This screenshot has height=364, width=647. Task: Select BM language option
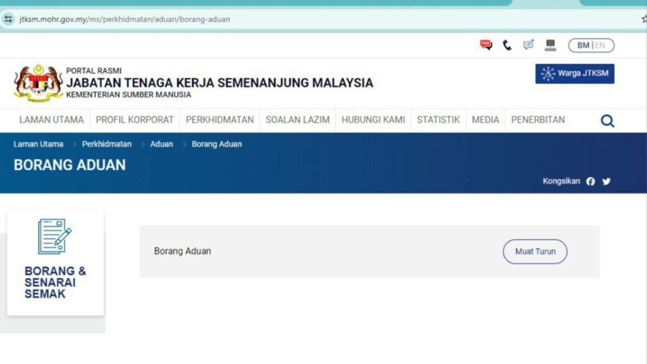click(583, 45)
